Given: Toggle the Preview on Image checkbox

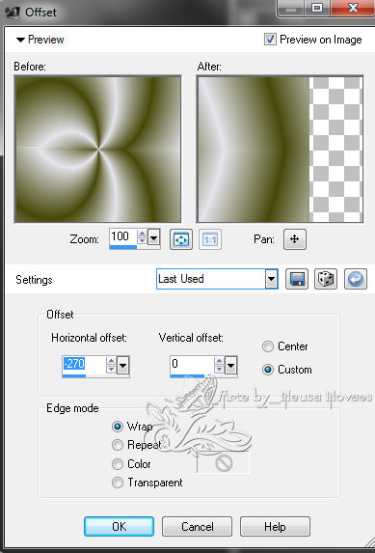Looking at the screenshot, I should click(x=270, y=40).
